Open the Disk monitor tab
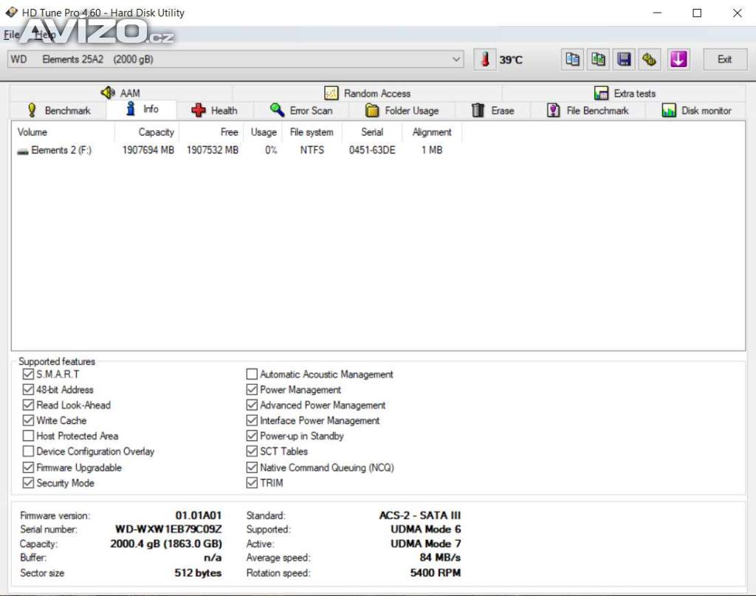Viewport: 756px width, 596px height. 697,111
